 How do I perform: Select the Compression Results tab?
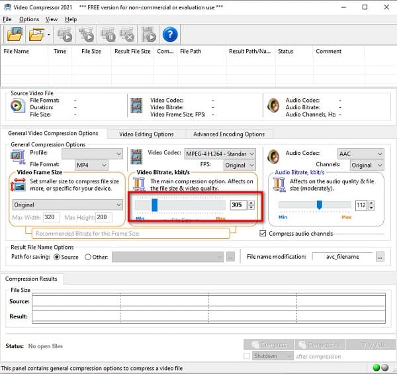31,279
